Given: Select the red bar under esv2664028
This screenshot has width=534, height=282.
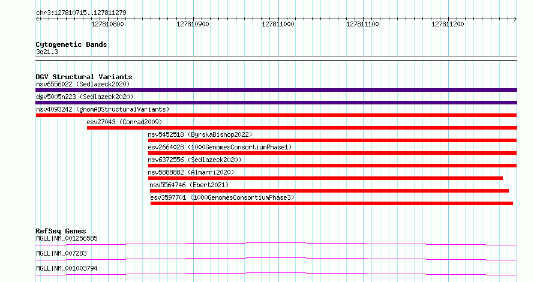Looking at the screenshot, I should pyautogui.click(x=332, y=153).
